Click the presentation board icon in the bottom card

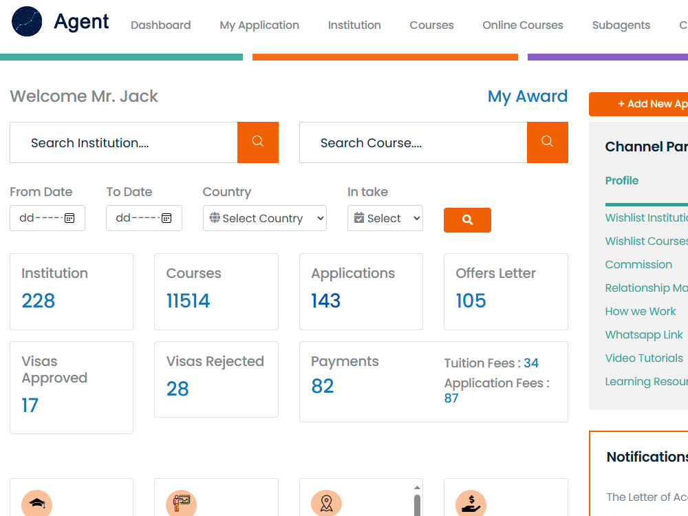181,504
